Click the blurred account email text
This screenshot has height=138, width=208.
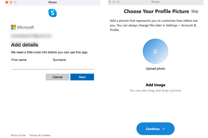click(x=31, y=36)
